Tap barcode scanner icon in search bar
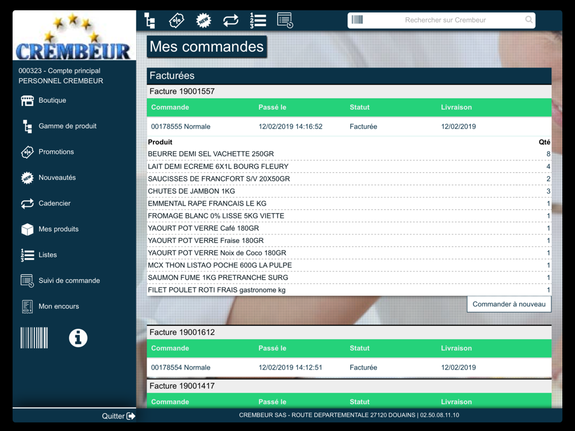 point(357,20)
